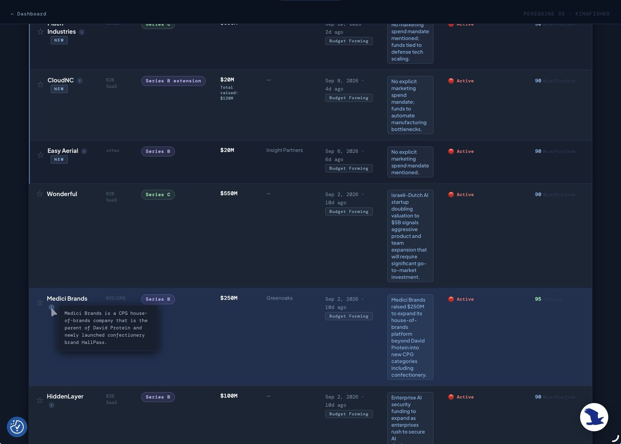The image size is (621, 444).
Task: Click the 90 score in CloudNC row
Action: (x=538, y=81)
